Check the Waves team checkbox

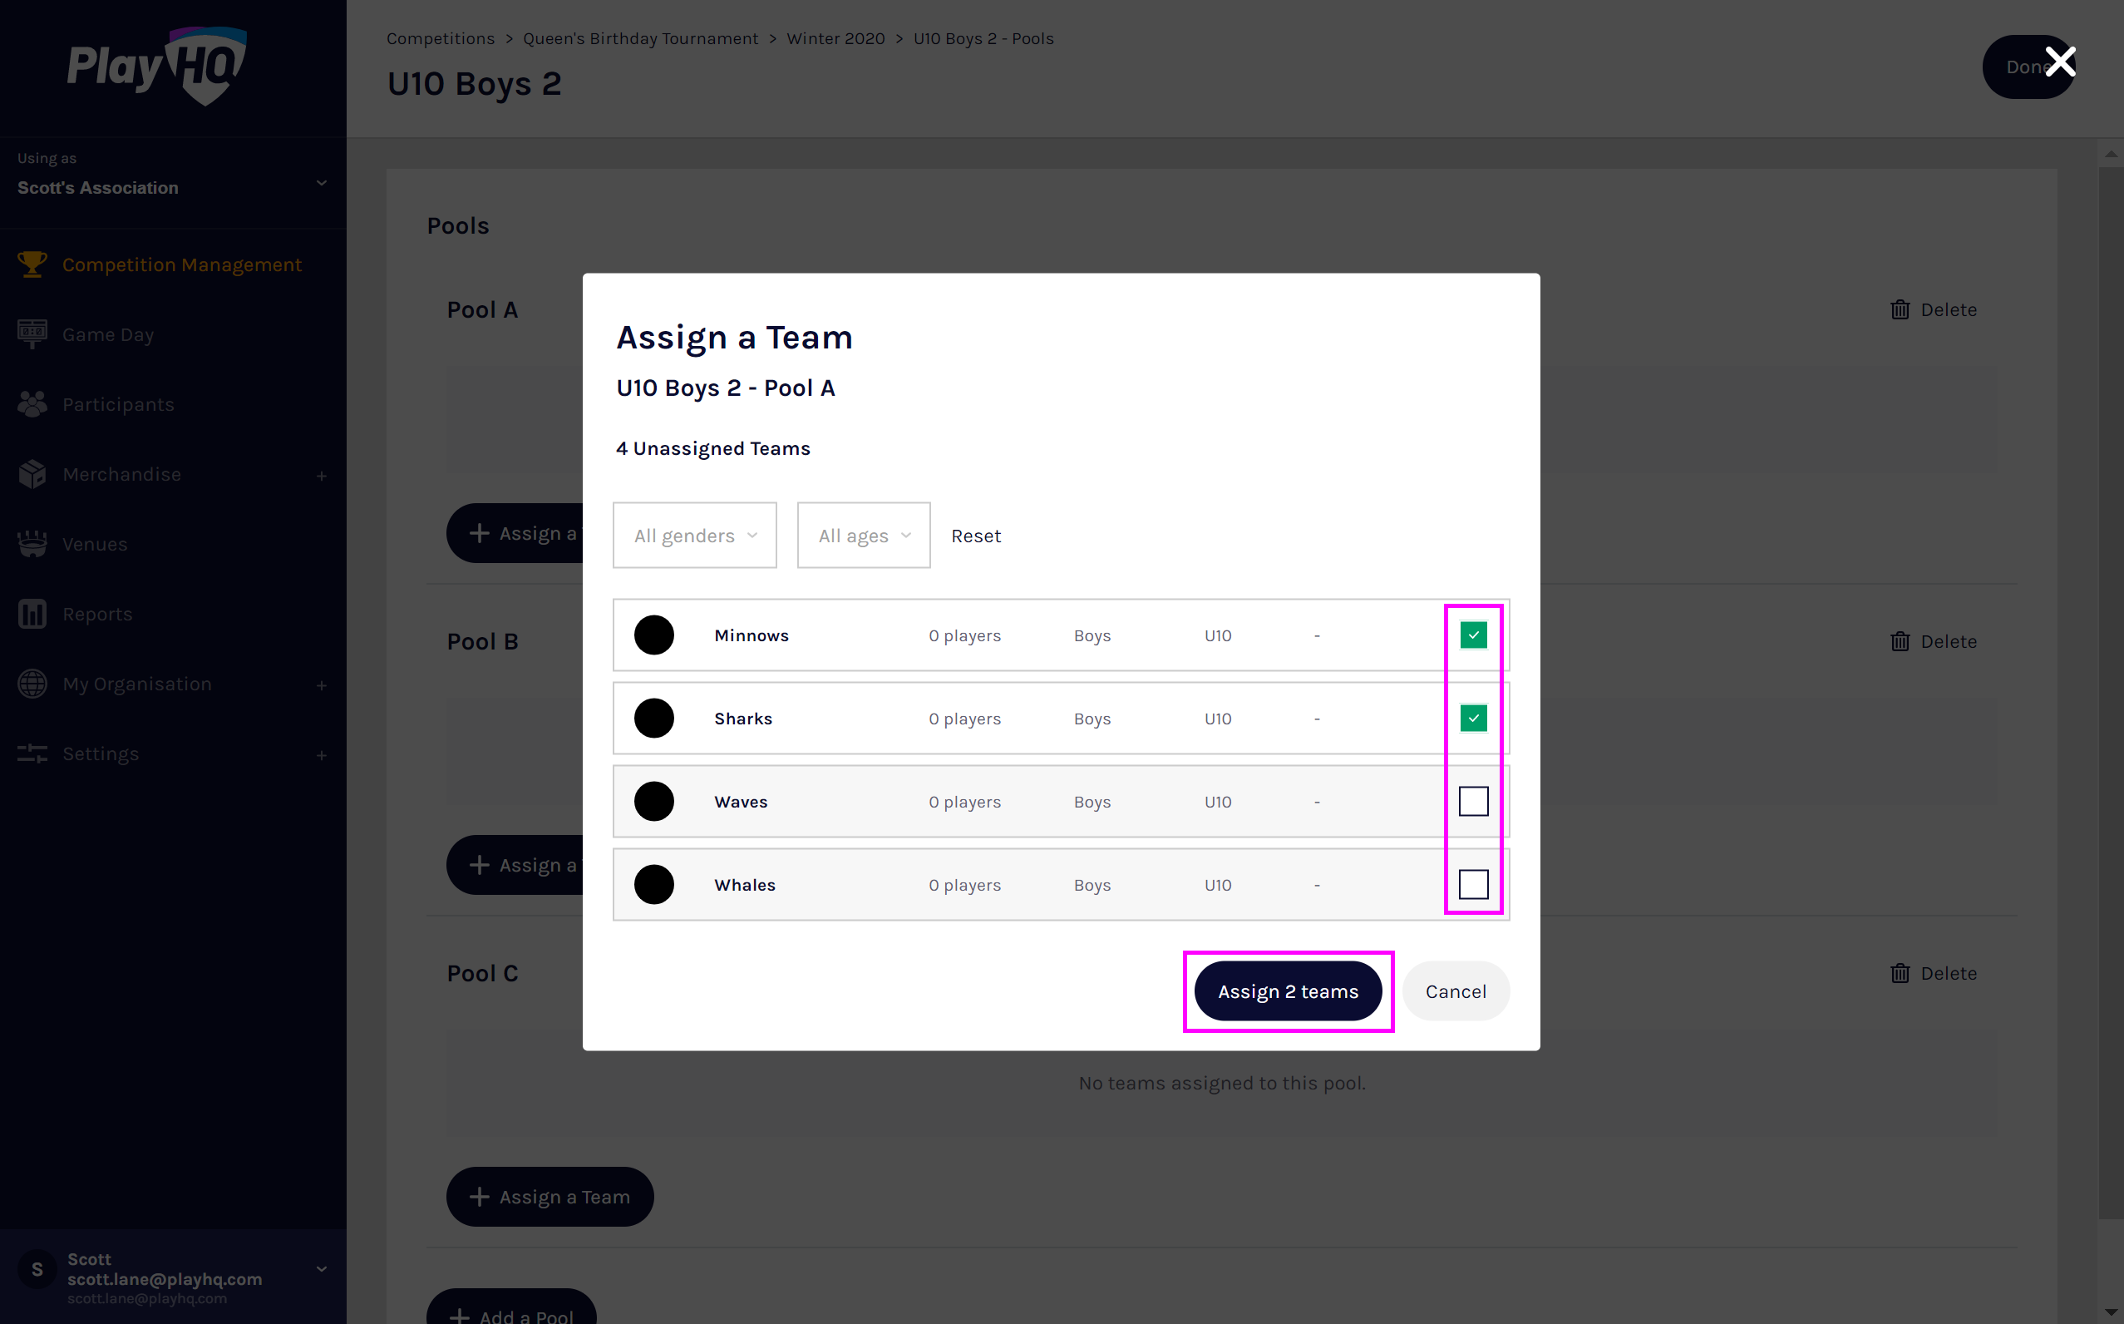(x=1473, y=801)
